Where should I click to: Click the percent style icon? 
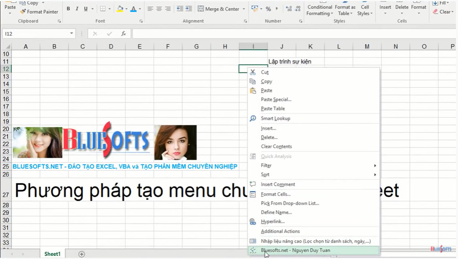268,9
